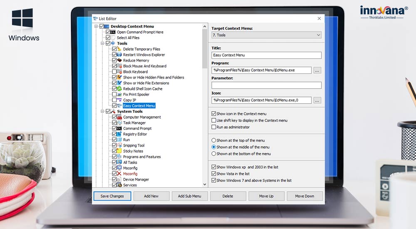Click into the Program path field
The width and height of the screenshot is (416, 229).
pyautogui.click(x=261, y=70)
